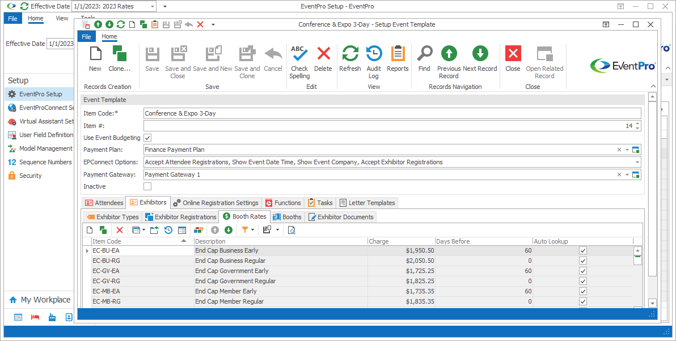Open the Effective Date 2023 Rates dropdown
The height and width of the screenshot is (341, 676).
pyautogui.click(x=153, y=6)
